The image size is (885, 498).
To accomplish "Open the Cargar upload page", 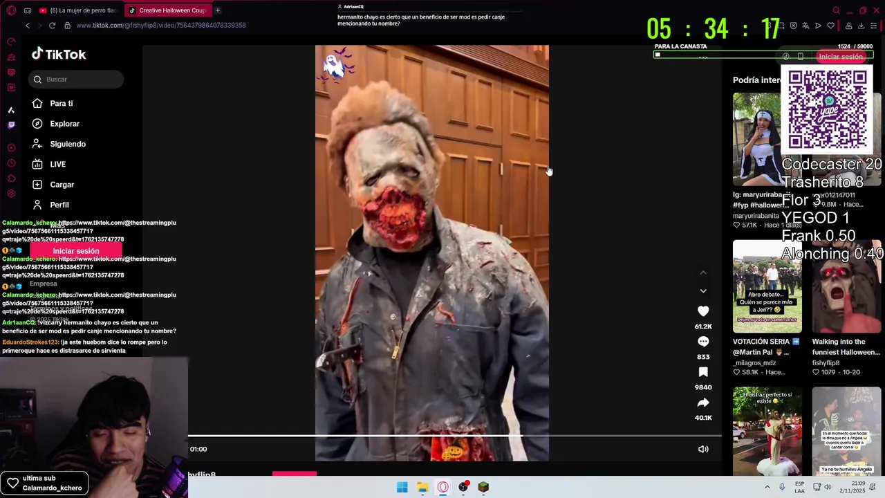I will 53,185.
